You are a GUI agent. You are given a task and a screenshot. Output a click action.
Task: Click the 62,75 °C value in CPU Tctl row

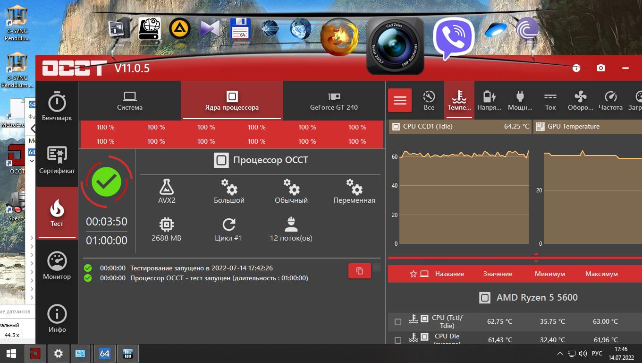pyautogui.click(x=499, y=321)
